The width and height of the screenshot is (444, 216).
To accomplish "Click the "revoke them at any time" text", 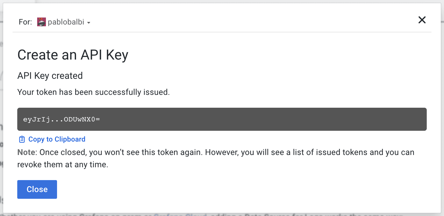I will pos(63,165).
